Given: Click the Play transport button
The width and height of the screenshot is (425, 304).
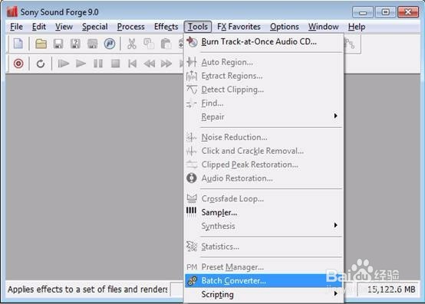Looking at the screenshot, I should (x=81, y=64).
